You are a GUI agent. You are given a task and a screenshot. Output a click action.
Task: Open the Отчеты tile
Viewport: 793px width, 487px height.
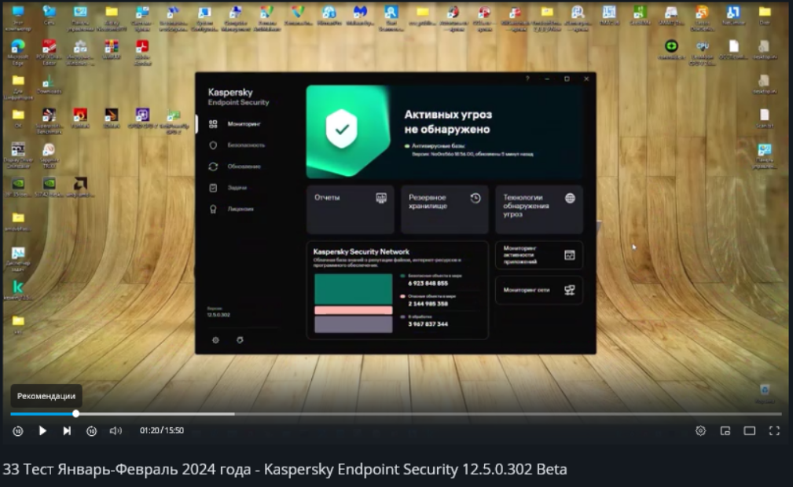click(x=350, y=210)
